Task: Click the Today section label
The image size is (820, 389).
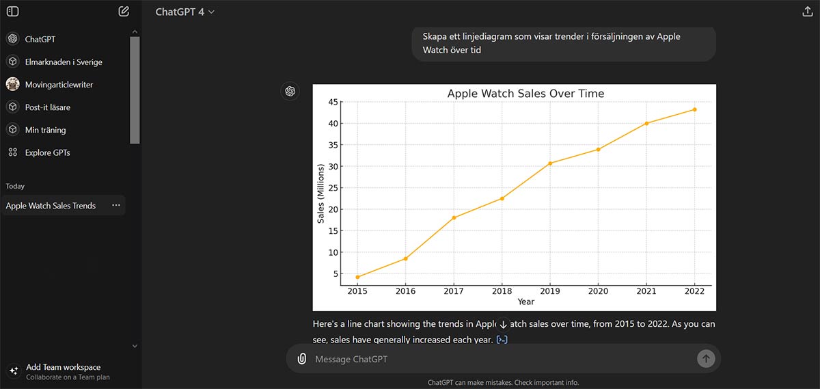Action: tap(15, 186)
